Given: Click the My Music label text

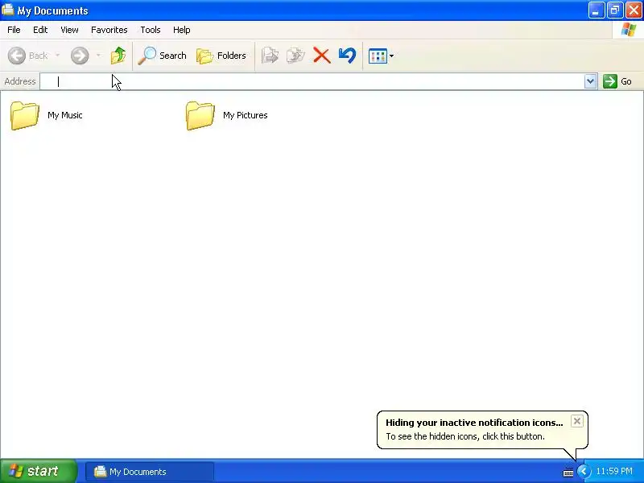Looking at the screenshot, I should point(65,115).
